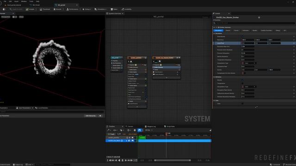Open the timeline key options diamond menu

point(129,130)
